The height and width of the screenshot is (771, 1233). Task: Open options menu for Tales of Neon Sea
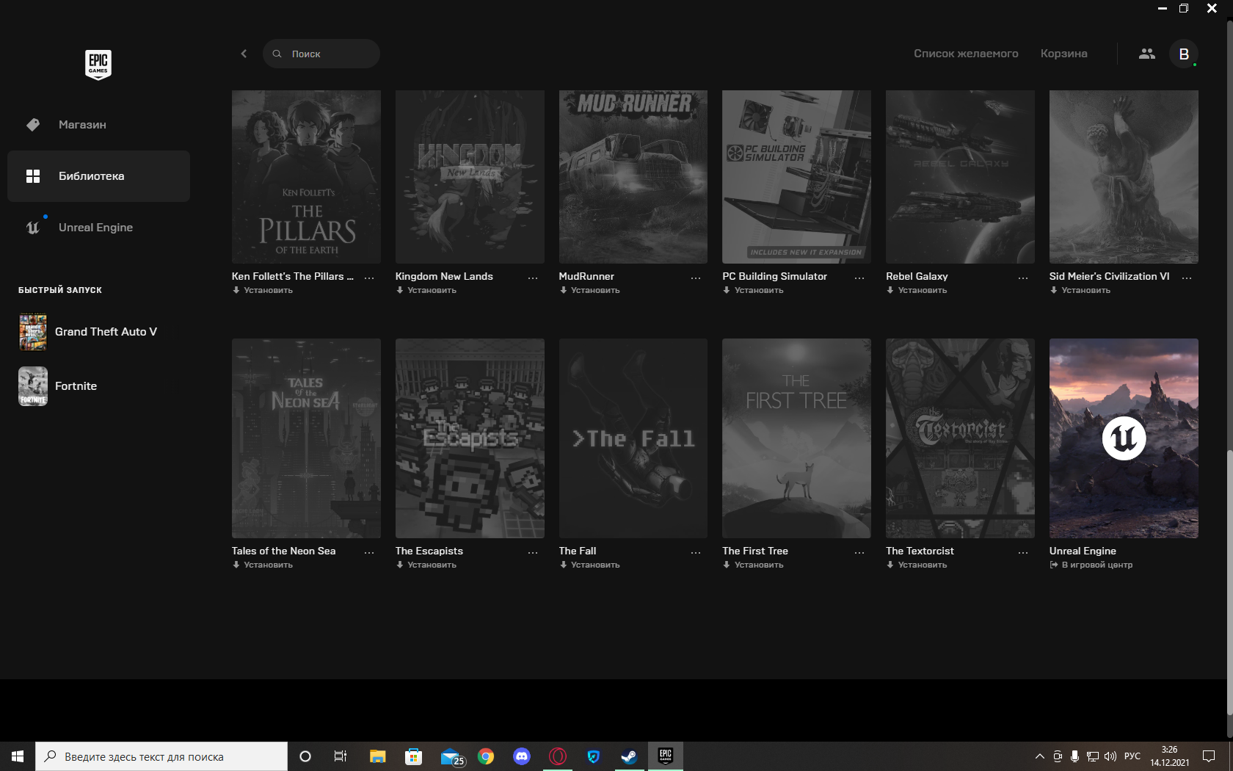(x=369, y=552)
